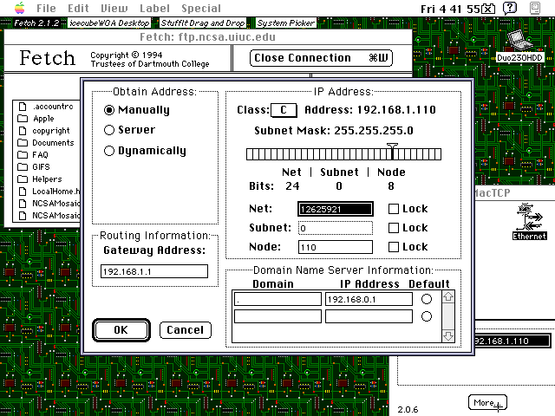Select the Documents folder icon in Fetch
Viewport: 555px width, 416px height.
[23, 143]
